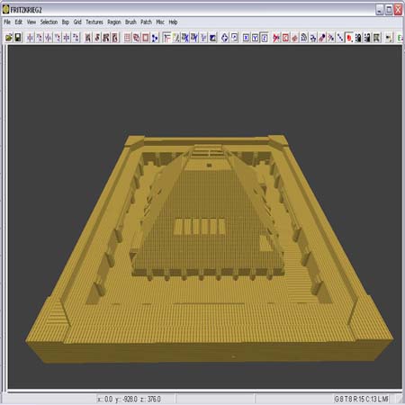The width and height of the screenshot is (405, 405).
Task: Open the File menu
Action: click(x=7, y=22)
